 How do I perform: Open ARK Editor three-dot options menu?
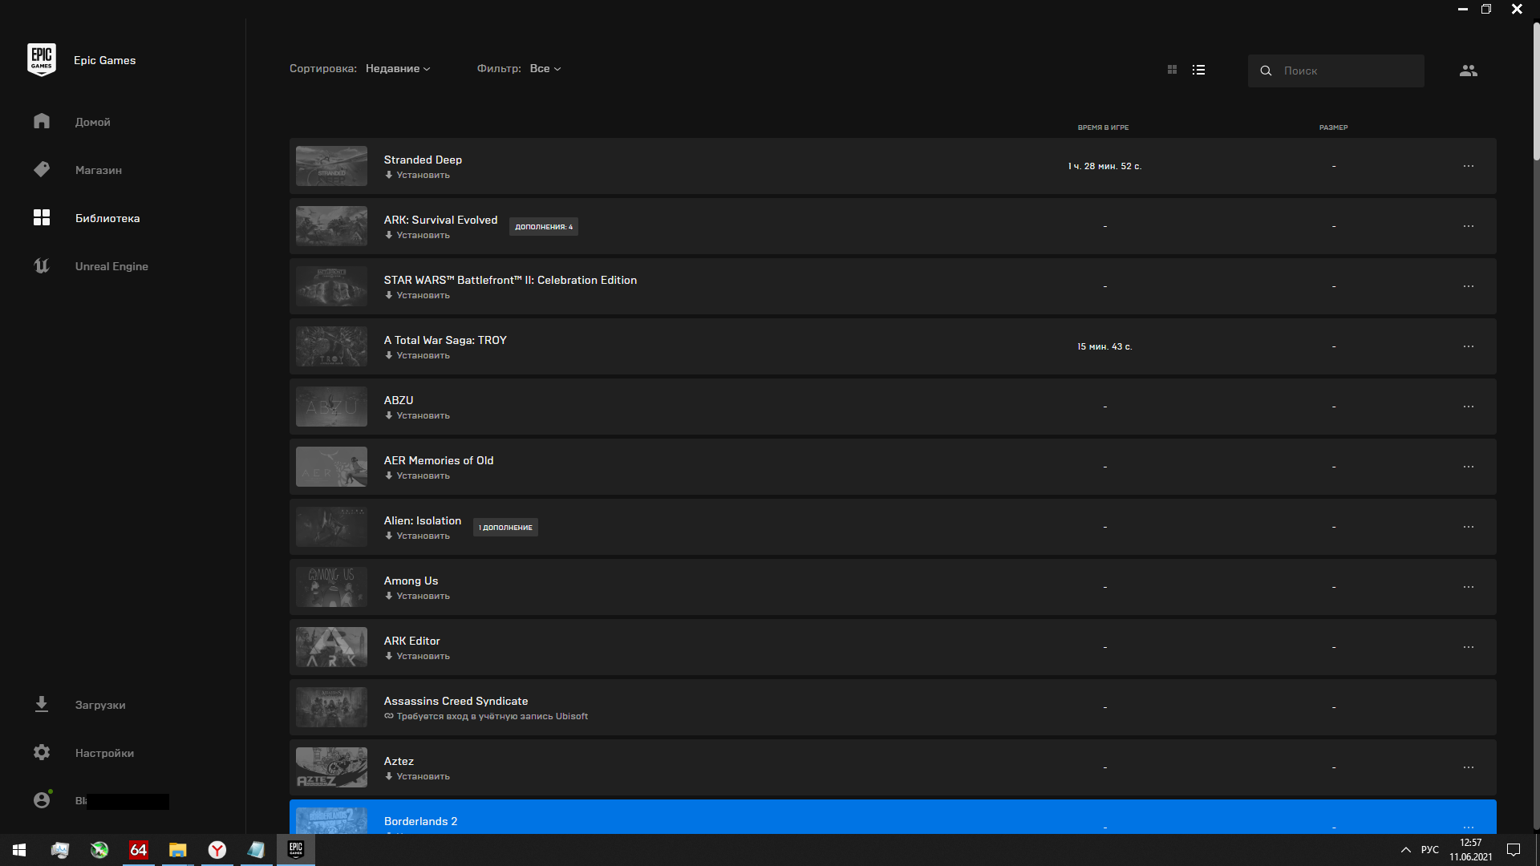point(1468,647)
